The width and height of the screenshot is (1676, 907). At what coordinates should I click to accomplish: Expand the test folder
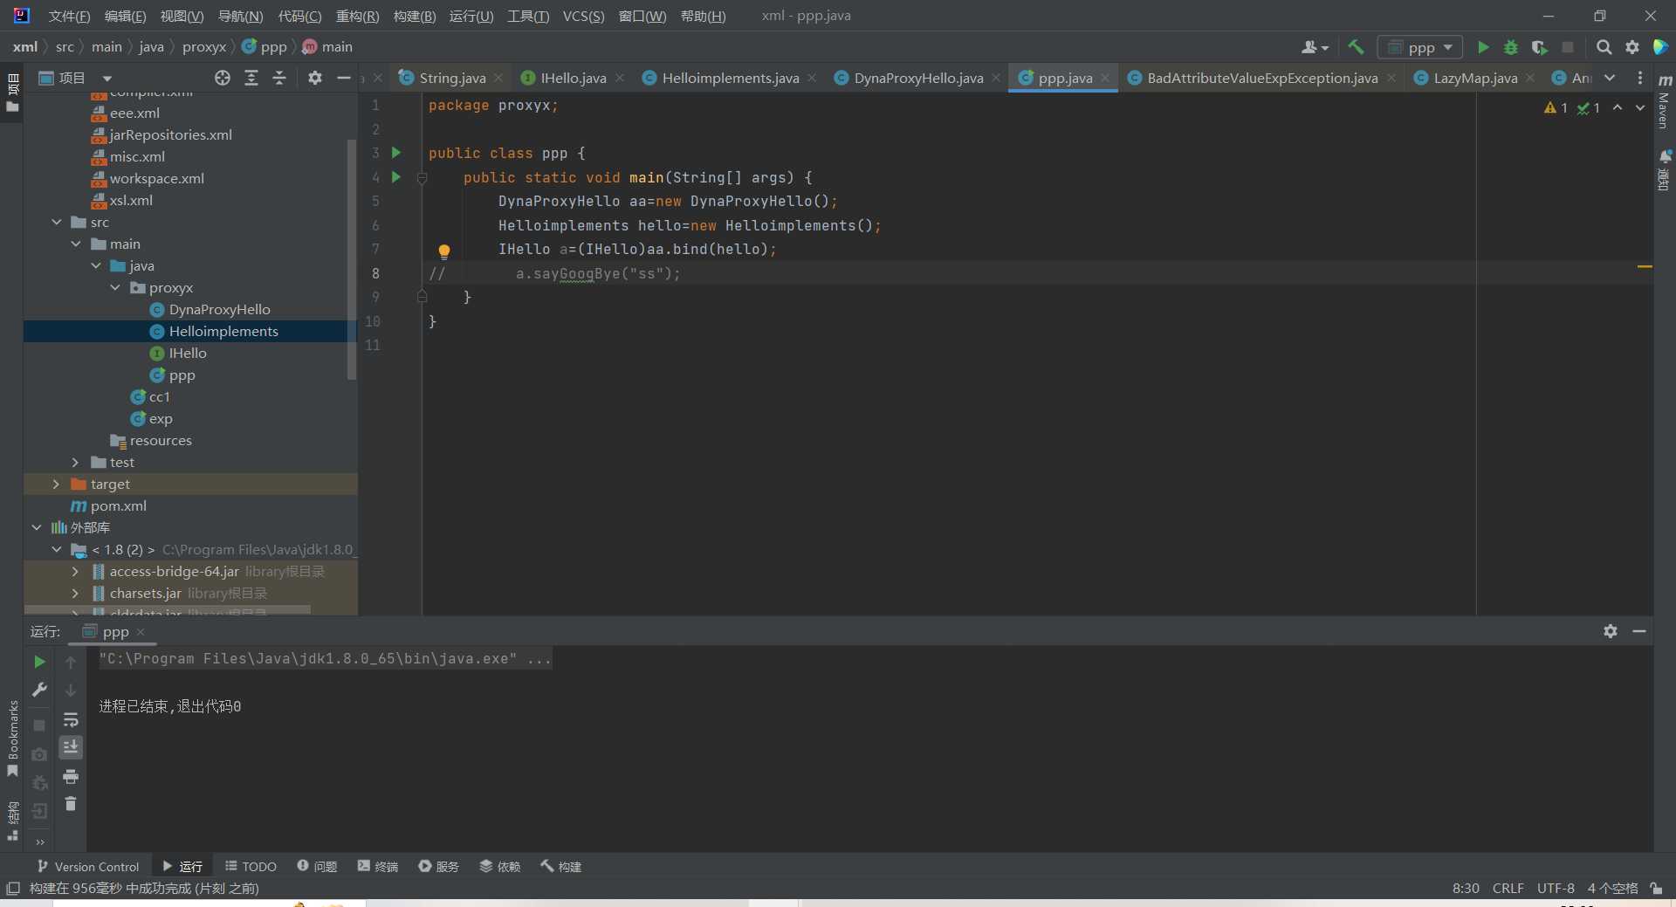(76, 462)
